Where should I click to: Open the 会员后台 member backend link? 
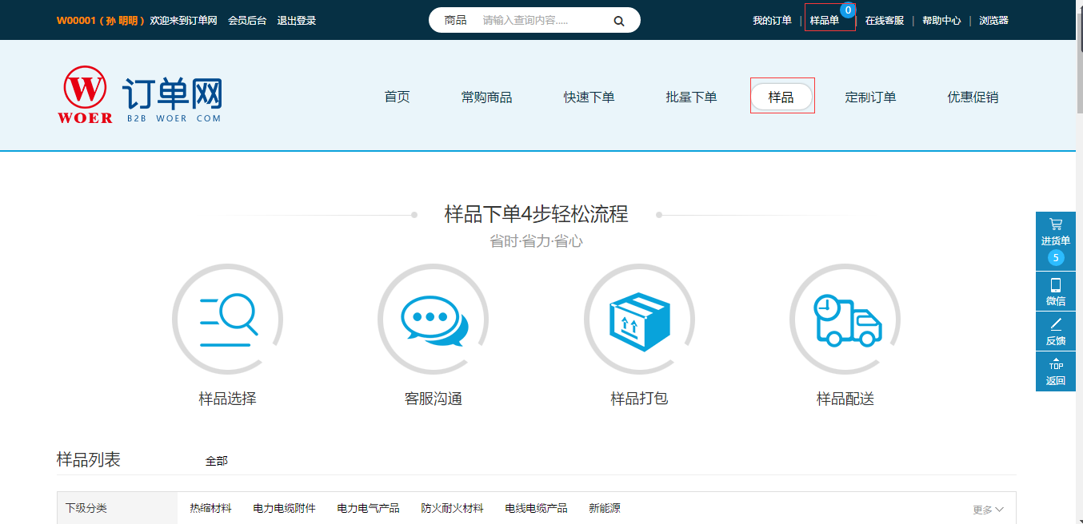click(248, 20)
